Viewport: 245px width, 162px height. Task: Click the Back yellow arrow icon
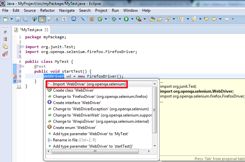tap(214, 19)
